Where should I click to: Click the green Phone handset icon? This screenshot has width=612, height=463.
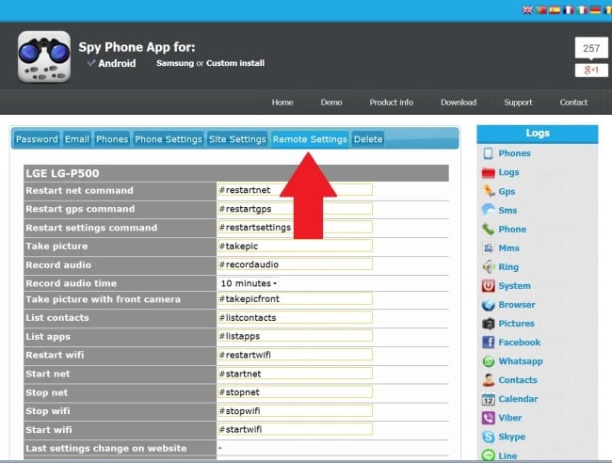coord(489,229)
